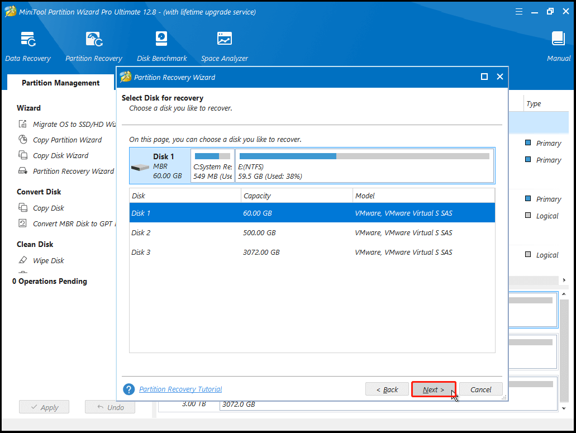
Task: Open the Disk Benchmark tool
Action: (x=161, y=46)
